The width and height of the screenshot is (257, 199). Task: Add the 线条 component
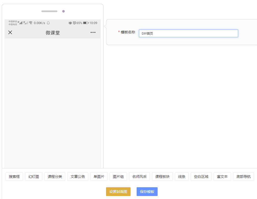click(x=182, y=177)
